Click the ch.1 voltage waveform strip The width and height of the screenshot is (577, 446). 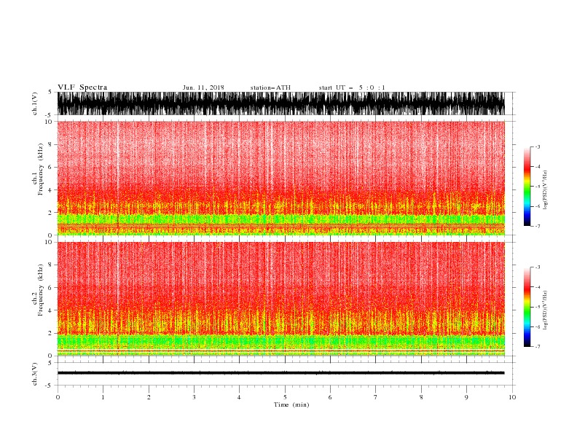(x=281, y=103)
